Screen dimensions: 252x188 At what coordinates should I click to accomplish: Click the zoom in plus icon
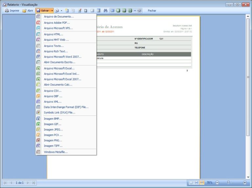point(244,182)
